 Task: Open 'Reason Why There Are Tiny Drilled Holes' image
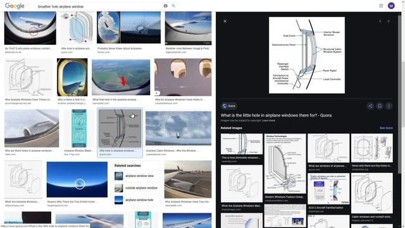point(77,180)
